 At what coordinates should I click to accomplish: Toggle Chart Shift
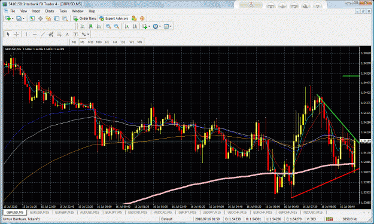click(135, 26)
